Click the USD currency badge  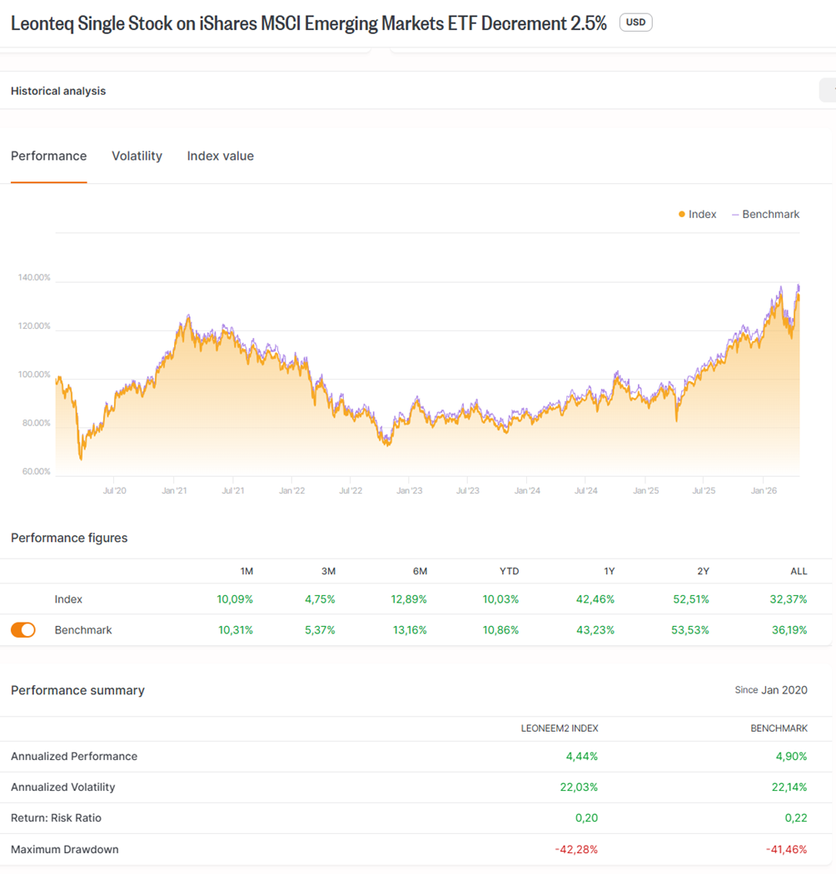635,22
